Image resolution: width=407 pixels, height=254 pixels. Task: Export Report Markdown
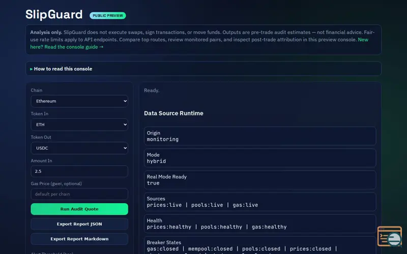pyautogui.click(x=79, y=239)
